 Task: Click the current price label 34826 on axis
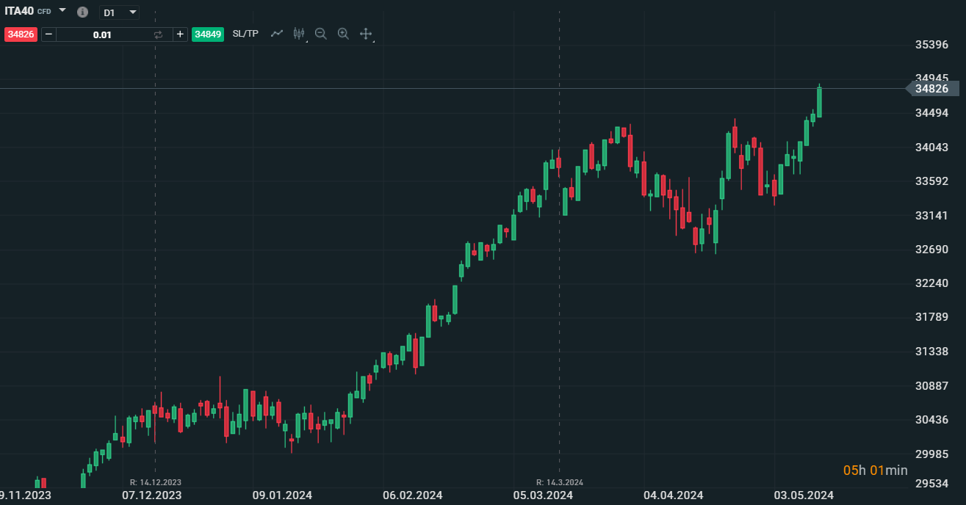coord(931,89)
